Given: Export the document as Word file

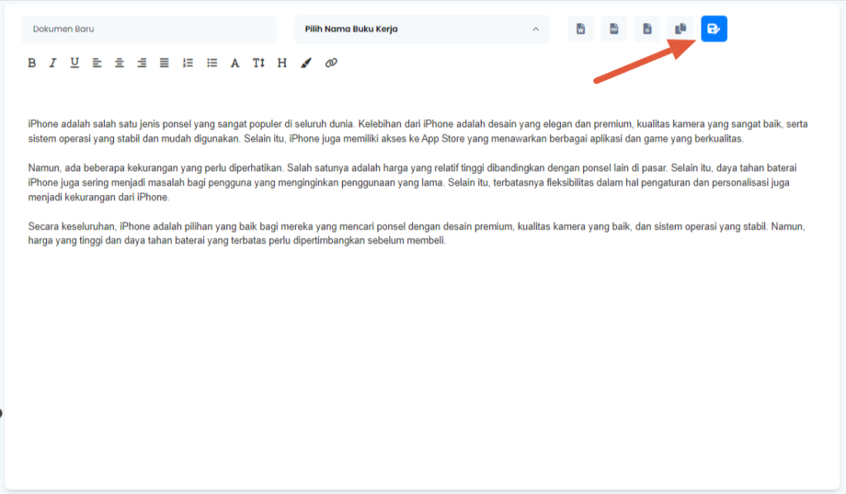Looking at the screenshot, I should [x=581, y=29].
